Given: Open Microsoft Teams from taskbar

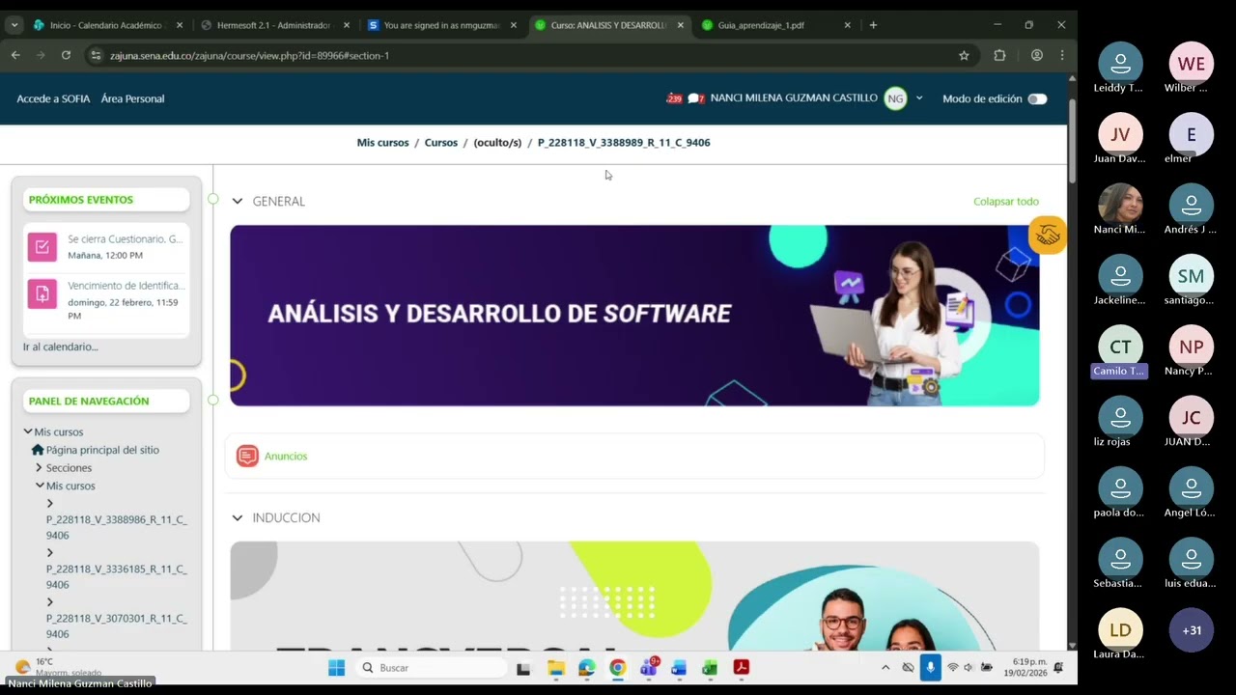Looking at the screenshot, I should point(648,667).
